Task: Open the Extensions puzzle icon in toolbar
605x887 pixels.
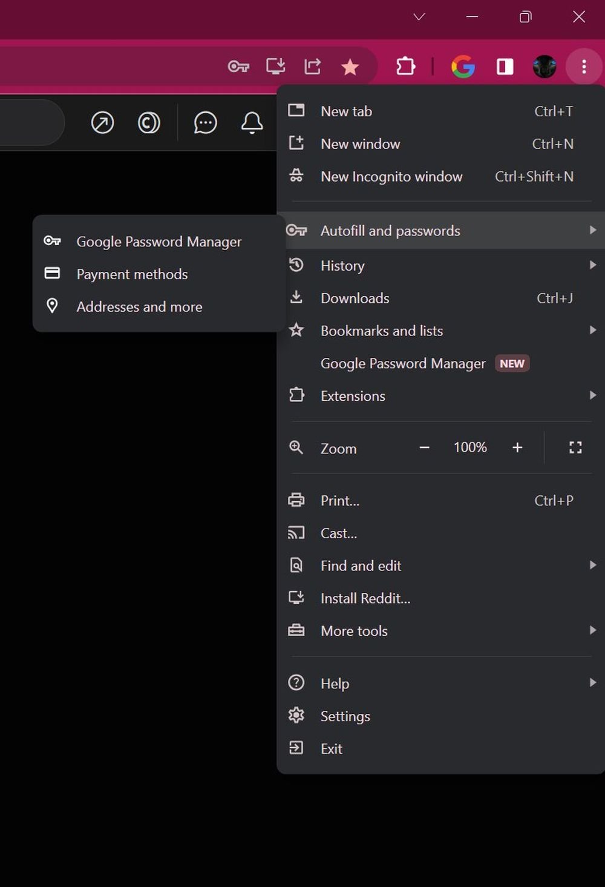Action: 405,66
